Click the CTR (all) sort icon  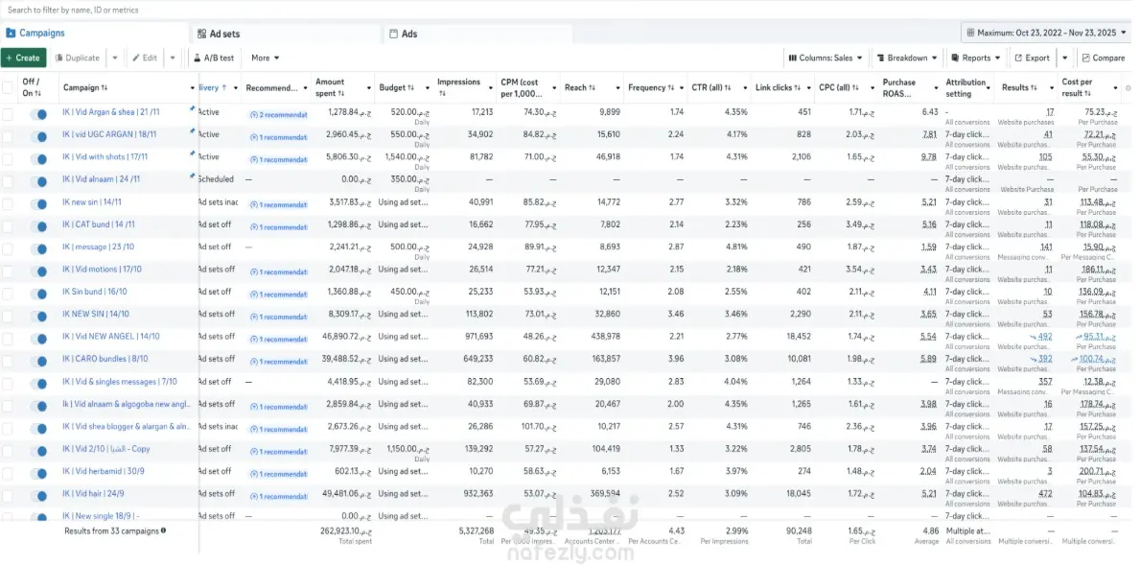729,88
